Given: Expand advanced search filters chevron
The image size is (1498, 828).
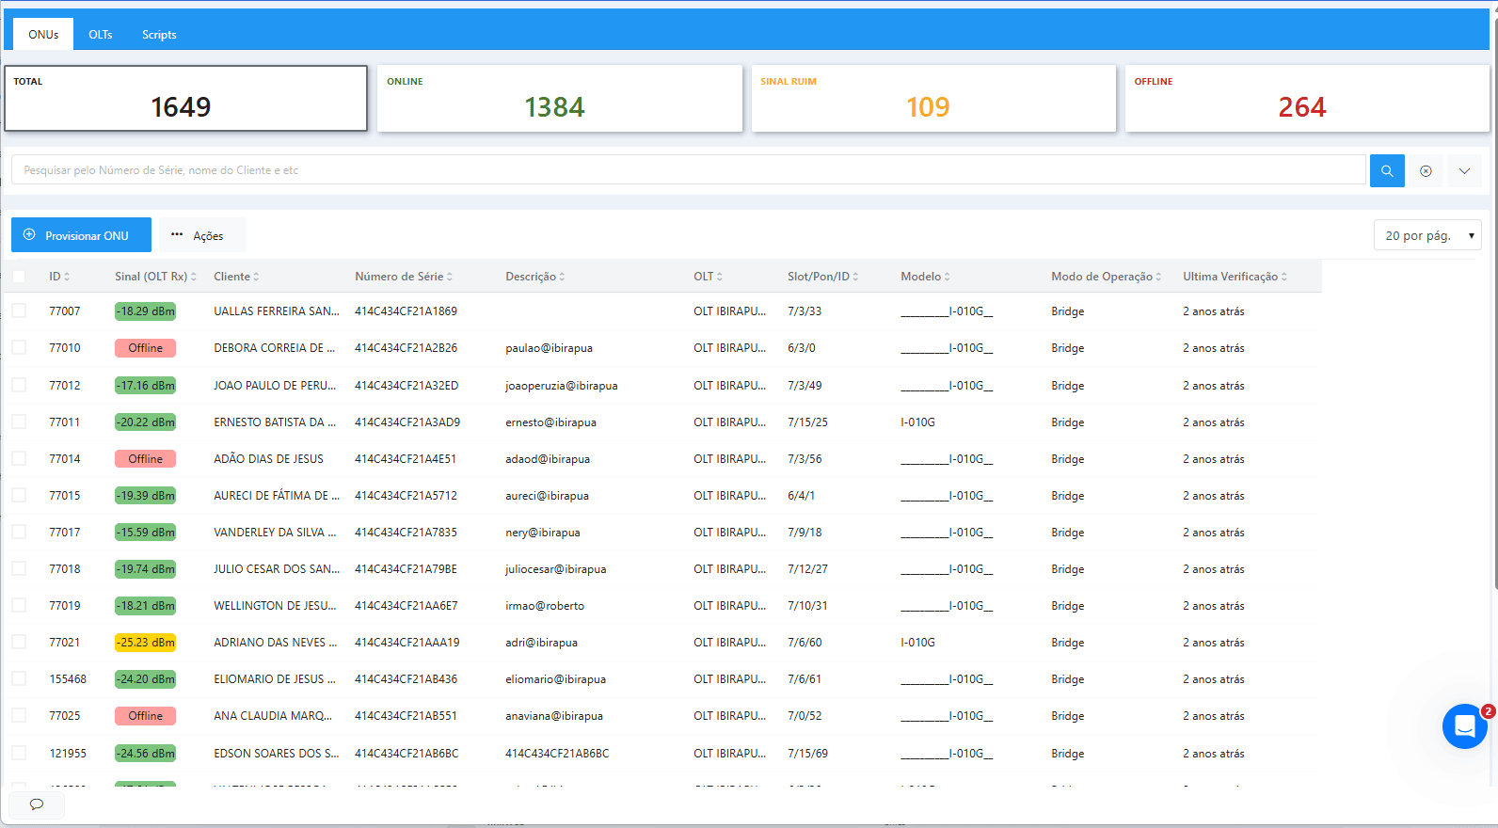Looking at the screenshot, I should coord(1464,171).
